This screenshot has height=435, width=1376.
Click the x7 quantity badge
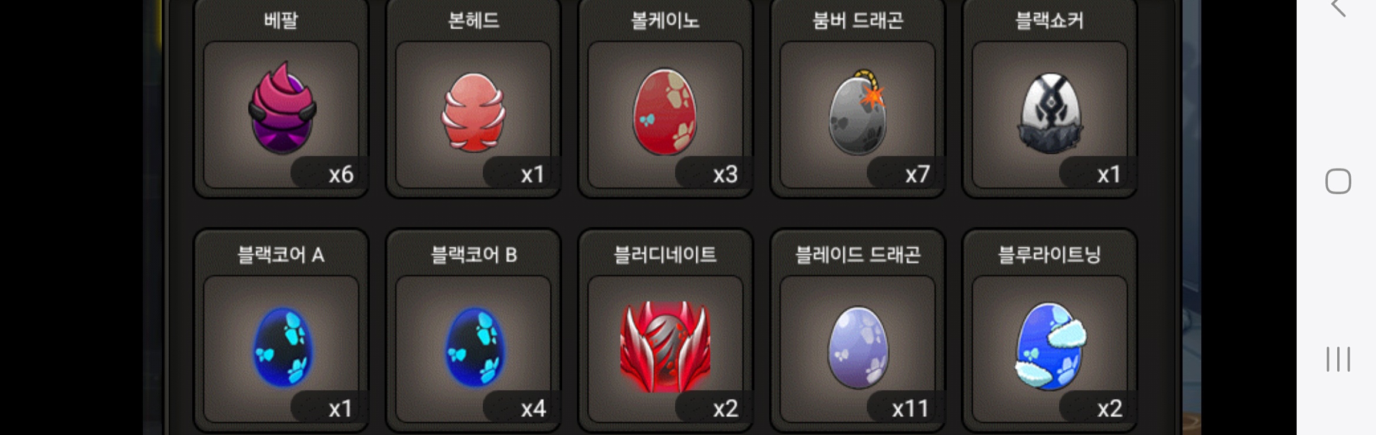(x=917, y=174)
